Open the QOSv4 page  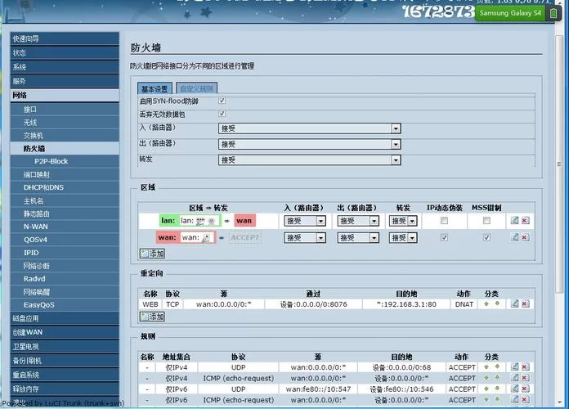tap(65, 240)
